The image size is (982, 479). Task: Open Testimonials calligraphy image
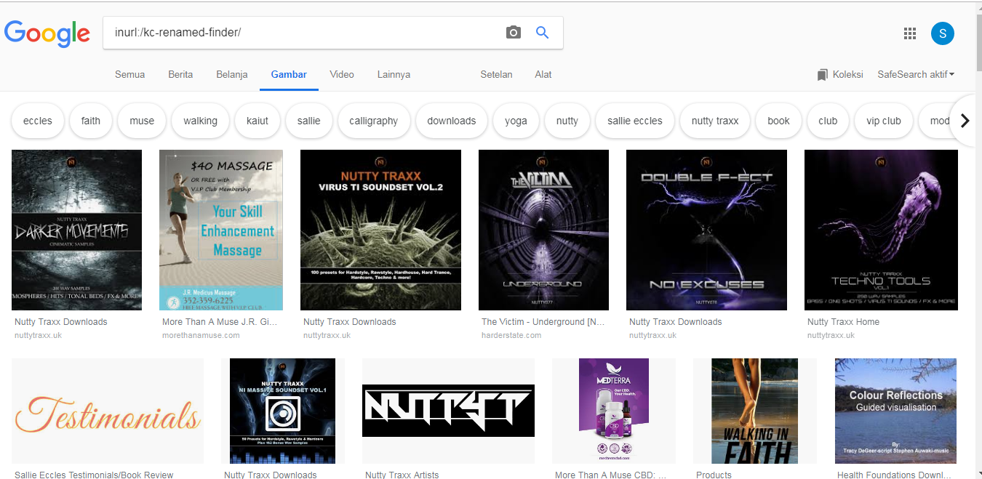click(108, 411)
